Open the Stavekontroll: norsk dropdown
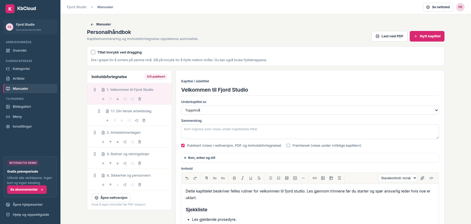The image size is (471, 224). pyautogui.click(x=398, y=178)
